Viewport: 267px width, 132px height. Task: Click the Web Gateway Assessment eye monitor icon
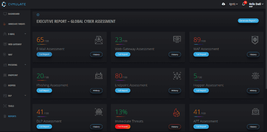(x=177, y=39)
